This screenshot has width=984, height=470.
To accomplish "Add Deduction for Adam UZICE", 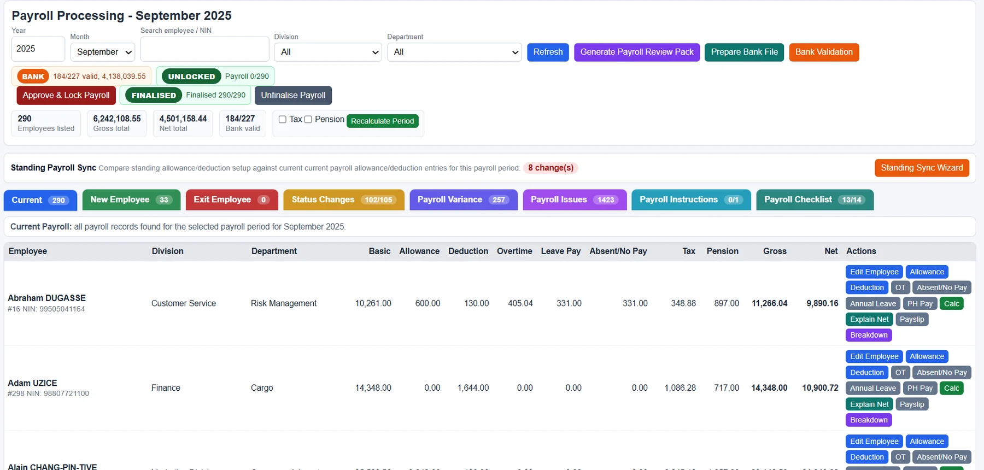I will pos(866,373).
